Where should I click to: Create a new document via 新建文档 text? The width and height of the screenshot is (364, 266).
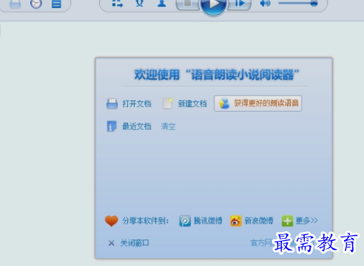pyautogui.click(x=192, y=103)
